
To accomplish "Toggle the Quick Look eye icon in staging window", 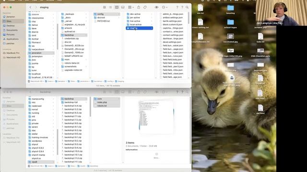I will point(156,7).
